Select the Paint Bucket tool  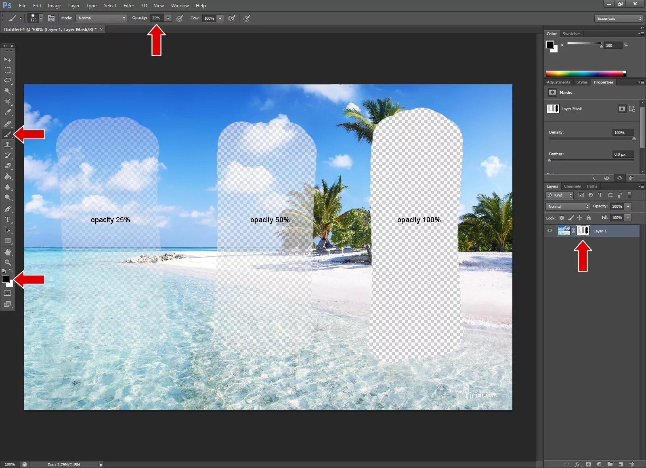8,176
